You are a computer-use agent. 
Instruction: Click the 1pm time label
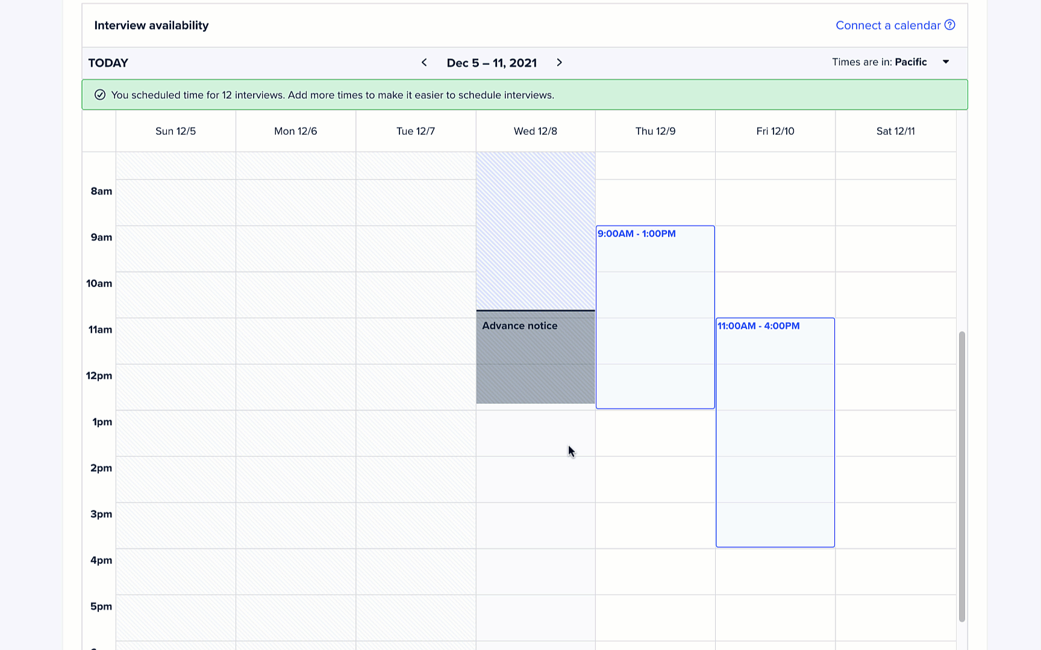[102, 422]
